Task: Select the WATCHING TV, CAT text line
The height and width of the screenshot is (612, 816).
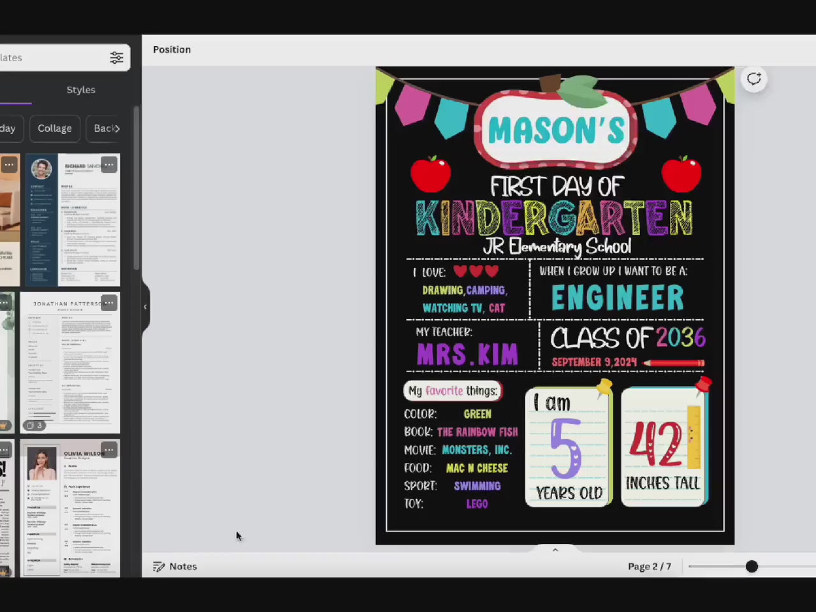Action: 463,308
